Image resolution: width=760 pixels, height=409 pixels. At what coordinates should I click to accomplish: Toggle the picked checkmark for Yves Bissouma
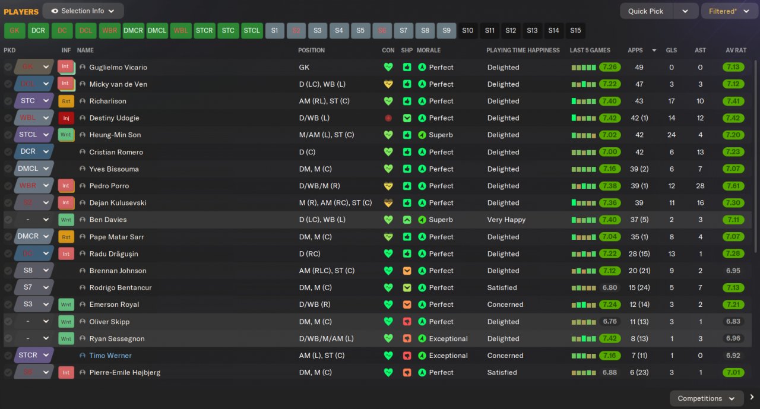tap(8, 169)
